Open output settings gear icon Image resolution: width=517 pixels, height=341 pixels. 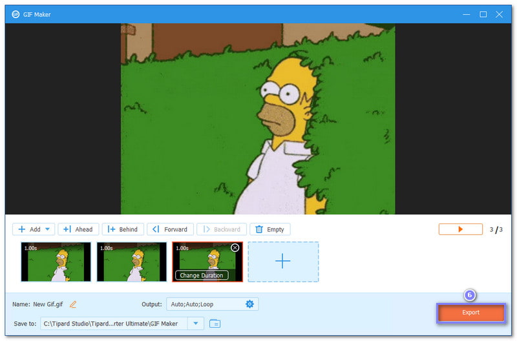[x=249, y=304]
